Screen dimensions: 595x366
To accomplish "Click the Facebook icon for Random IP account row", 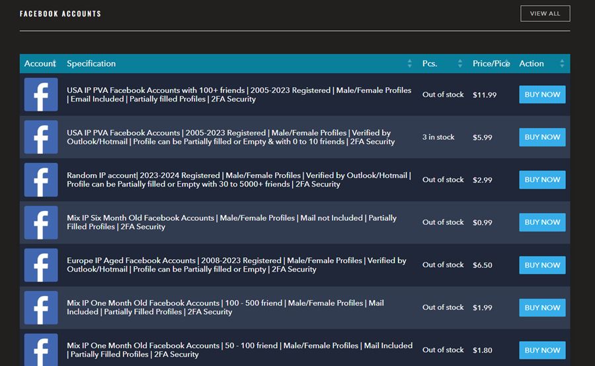I will 41,180.
